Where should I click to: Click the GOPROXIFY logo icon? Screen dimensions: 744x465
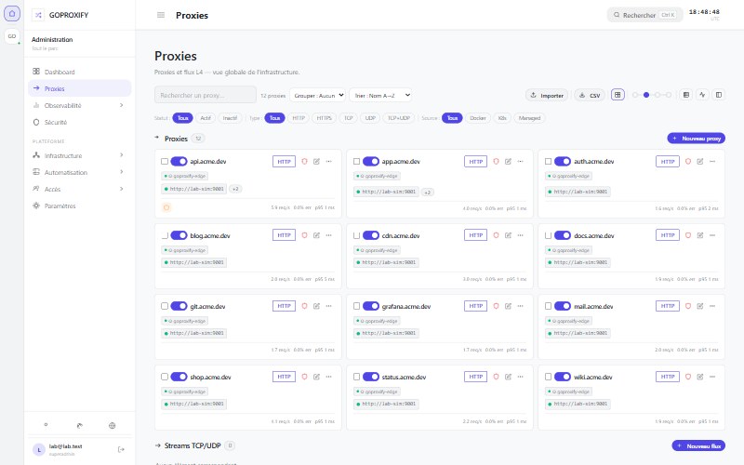pos(38,15)
